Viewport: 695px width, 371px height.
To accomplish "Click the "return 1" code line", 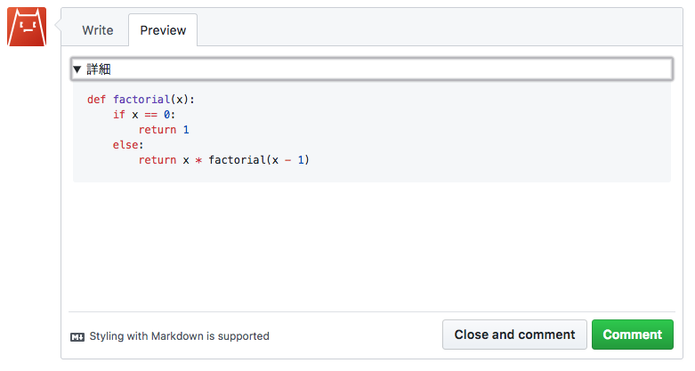I will pyautogui.click(x=164, y=130).
